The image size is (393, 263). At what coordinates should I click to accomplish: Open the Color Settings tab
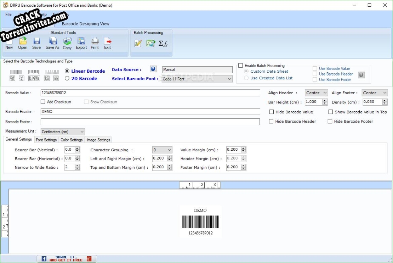[71, 140]
